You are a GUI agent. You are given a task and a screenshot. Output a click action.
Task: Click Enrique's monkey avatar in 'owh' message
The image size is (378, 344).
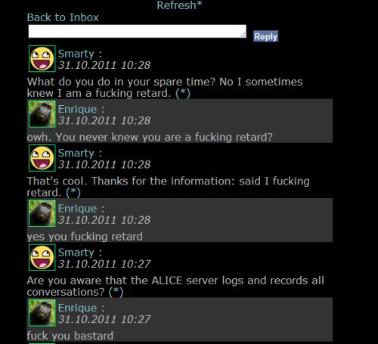click(42, 114)
